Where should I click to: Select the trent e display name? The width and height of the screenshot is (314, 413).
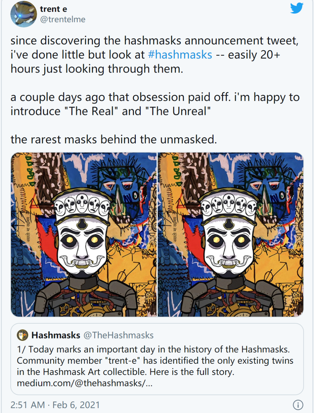[x=53, y=9]
